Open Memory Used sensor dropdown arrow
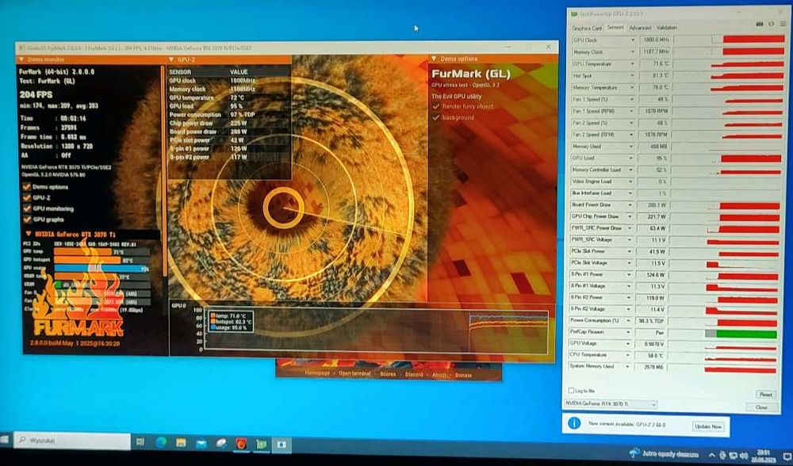 pos(631,147)
